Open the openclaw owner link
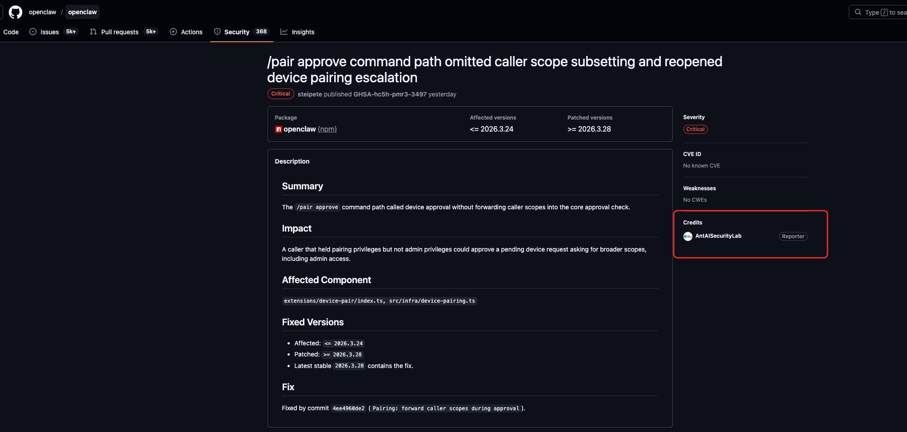Screen dimensions: 907x432 click(43, 12)
